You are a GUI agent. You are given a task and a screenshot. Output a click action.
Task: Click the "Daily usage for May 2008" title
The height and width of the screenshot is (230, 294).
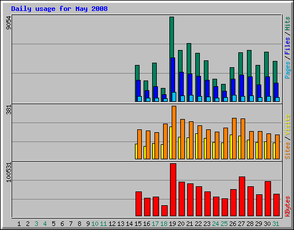coord(59,9)
